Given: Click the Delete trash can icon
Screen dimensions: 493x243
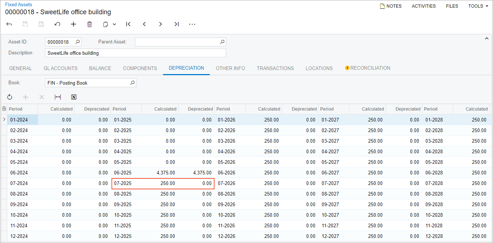Looking at the screenshot, I should pos(90,24).
